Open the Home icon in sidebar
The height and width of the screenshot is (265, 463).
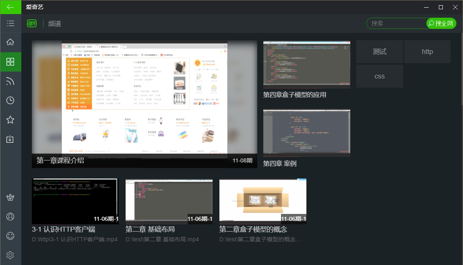point(10,42)
